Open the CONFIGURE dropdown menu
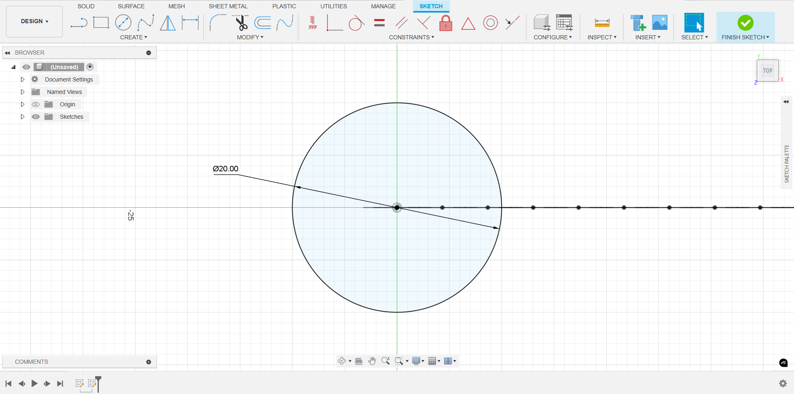This screenshot has height=394, width=794. (x=553, y=37)
